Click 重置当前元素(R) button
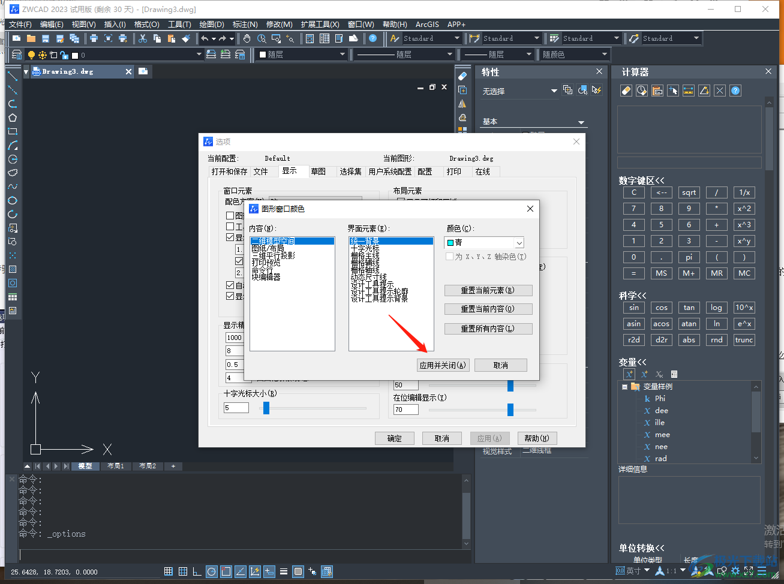The width and height of the screenshot is (784, 584). [488, 290]
